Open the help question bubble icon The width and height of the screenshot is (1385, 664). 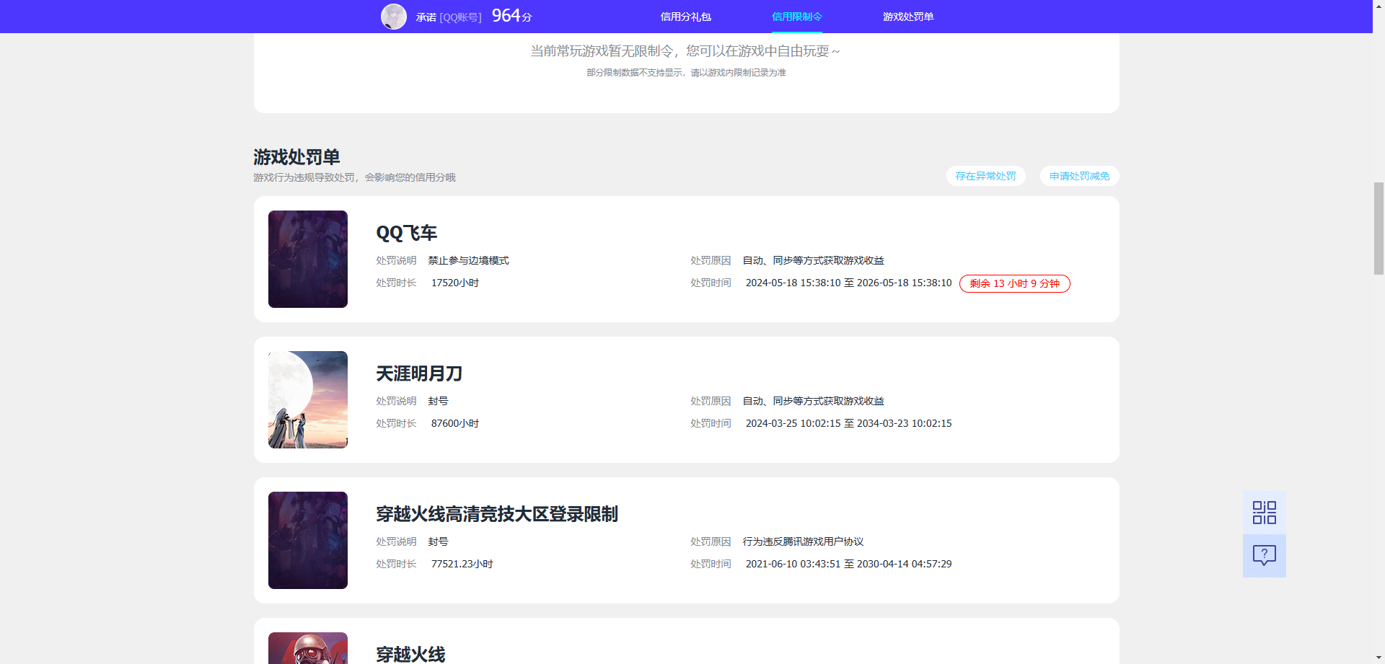click(1264, 555)
